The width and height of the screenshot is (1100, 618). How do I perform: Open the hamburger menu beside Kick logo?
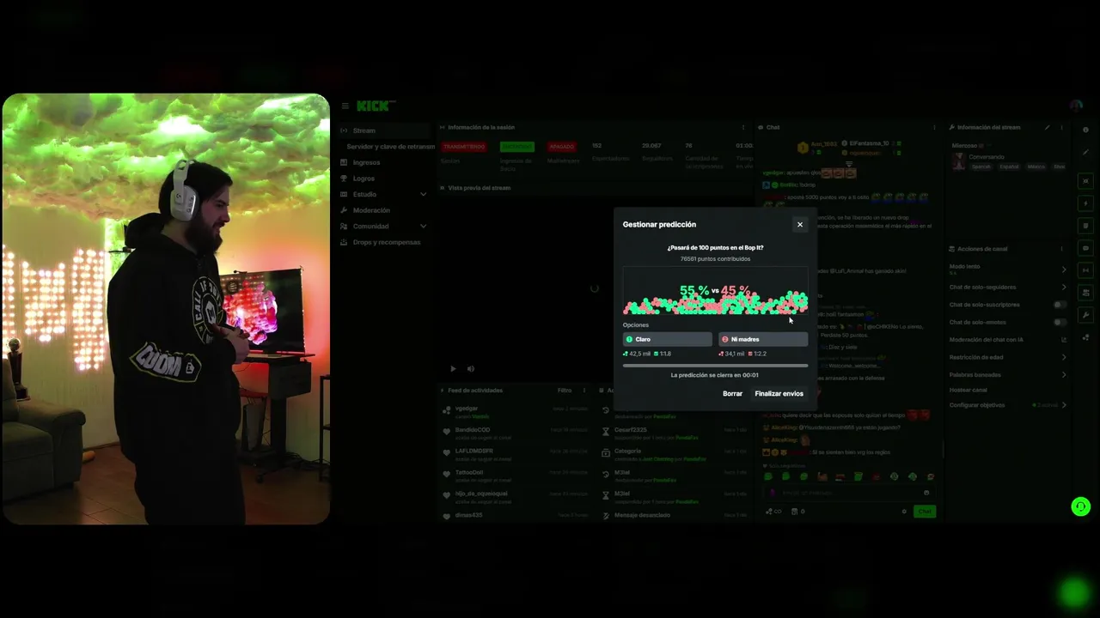(345, 106)
